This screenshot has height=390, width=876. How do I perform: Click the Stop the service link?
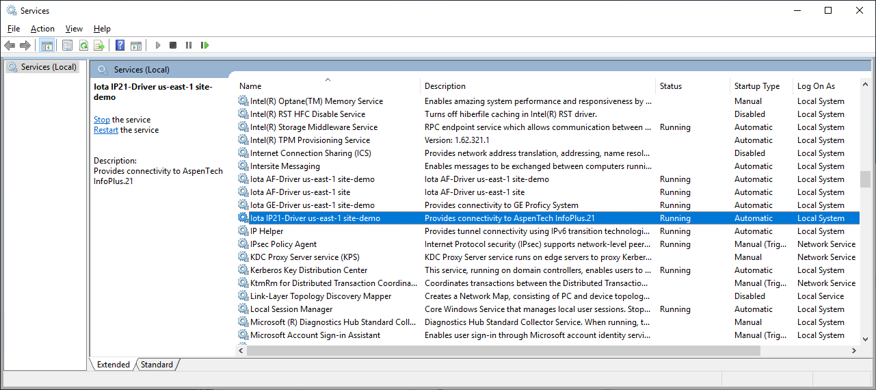pyautogui.click(x=102, y=120)
